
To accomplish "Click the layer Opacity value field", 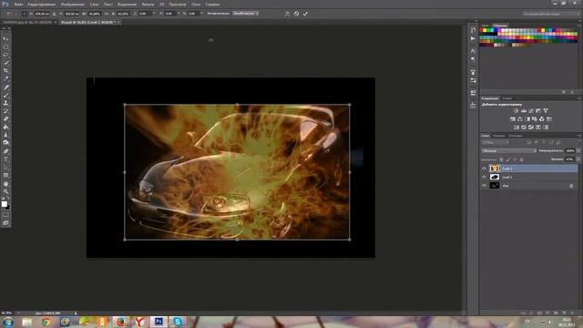I will [x=569, y=151].
